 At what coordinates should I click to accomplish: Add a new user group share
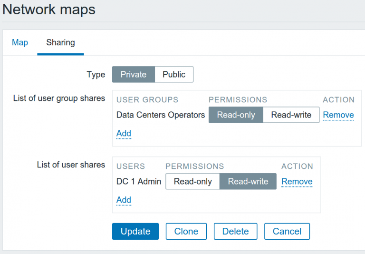(124, 134)
